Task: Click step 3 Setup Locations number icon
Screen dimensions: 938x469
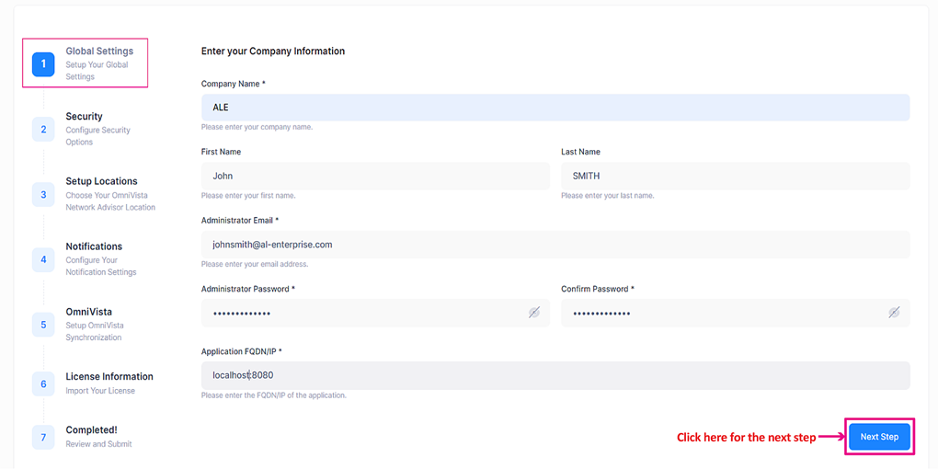Action: [x=43, y=194]
